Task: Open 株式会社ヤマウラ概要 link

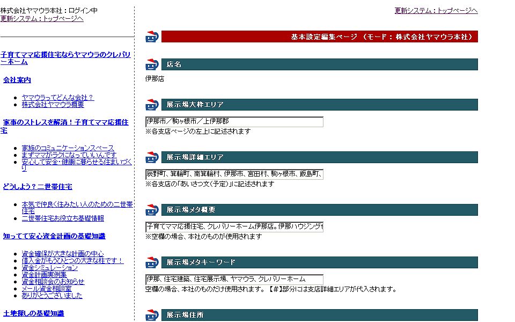Action: (x=53, y=105)
